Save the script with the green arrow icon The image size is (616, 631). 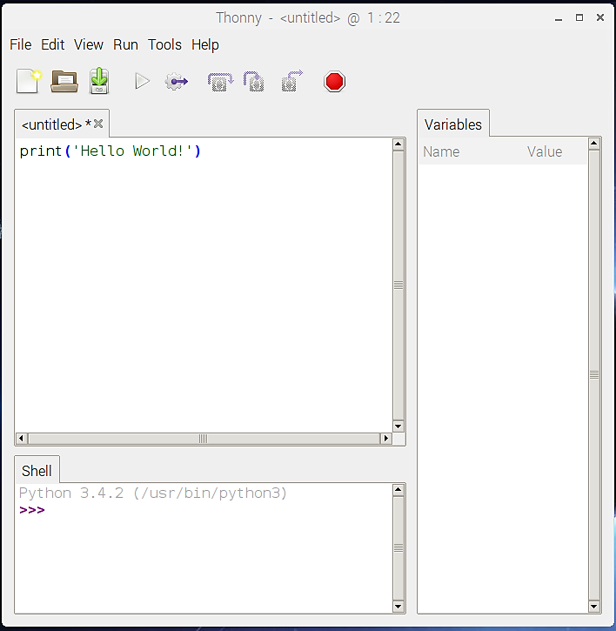coord(99,81)
